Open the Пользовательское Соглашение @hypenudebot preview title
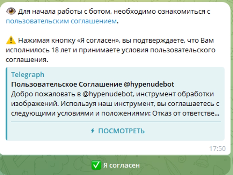The height and width of the screenshot is (175, 233). click(93, 84)
